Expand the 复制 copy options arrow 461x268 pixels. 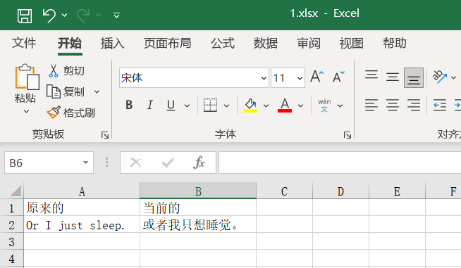click(x=97, y=92)
